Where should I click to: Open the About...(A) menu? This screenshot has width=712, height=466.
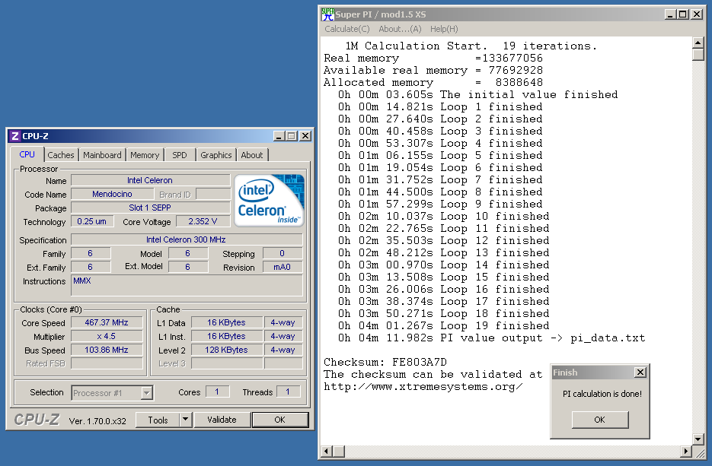pos(400,29)
